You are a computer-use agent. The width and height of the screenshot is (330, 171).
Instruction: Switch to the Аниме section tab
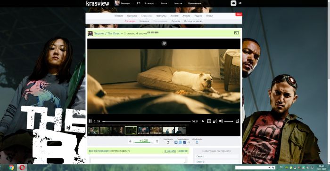pos(174,16)
